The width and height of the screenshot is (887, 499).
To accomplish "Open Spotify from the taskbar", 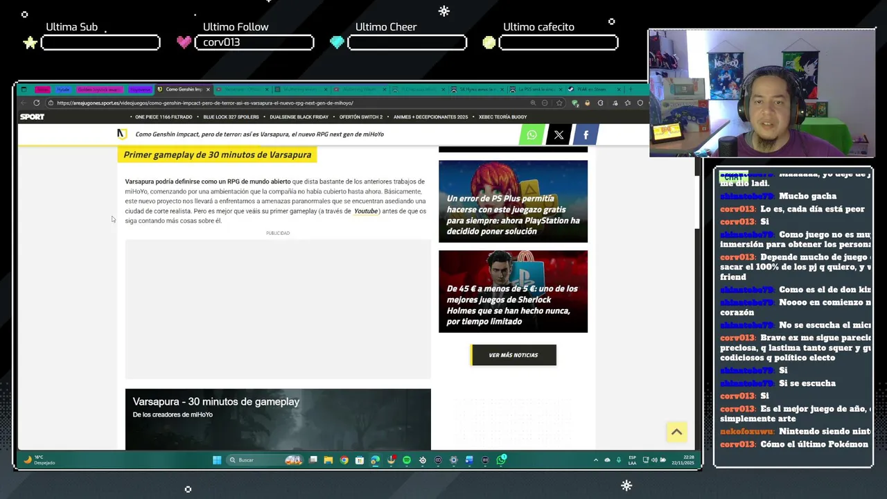I will [407, 459].
